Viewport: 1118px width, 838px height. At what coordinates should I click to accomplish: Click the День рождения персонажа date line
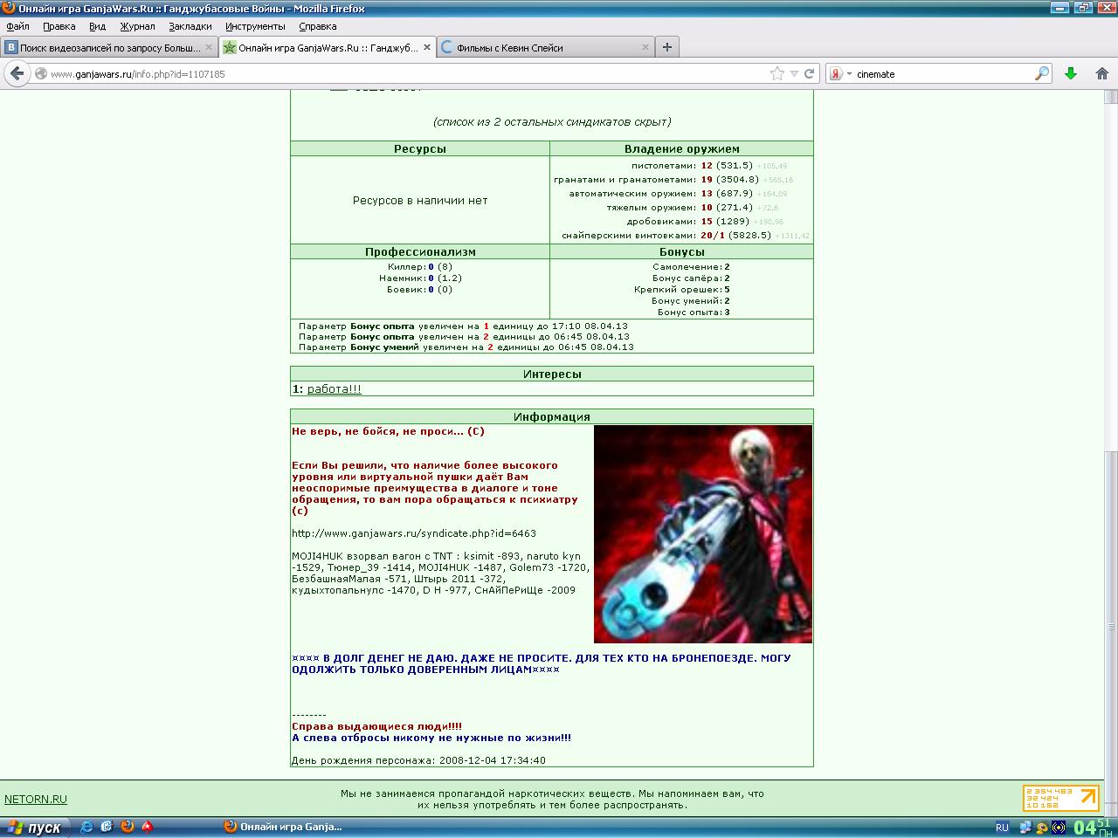(x=418, y=760)
